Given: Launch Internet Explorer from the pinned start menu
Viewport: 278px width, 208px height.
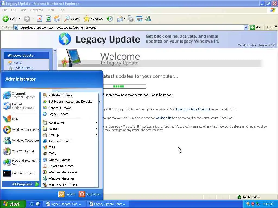Looking at the screenshot, I should click(20, 95).
